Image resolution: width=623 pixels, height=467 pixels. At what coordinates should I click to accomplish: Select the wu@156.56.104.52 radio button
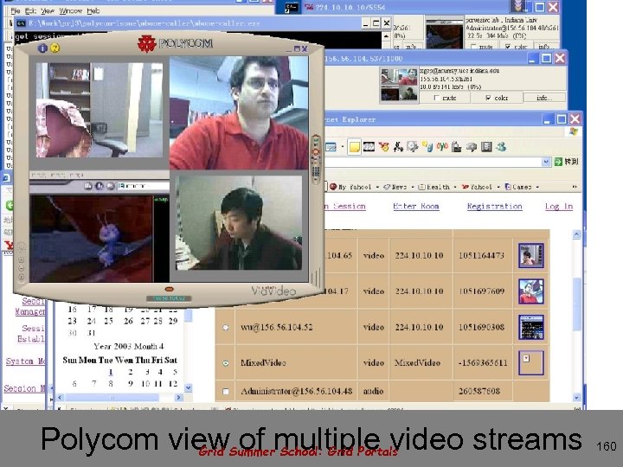pos(226,328)
